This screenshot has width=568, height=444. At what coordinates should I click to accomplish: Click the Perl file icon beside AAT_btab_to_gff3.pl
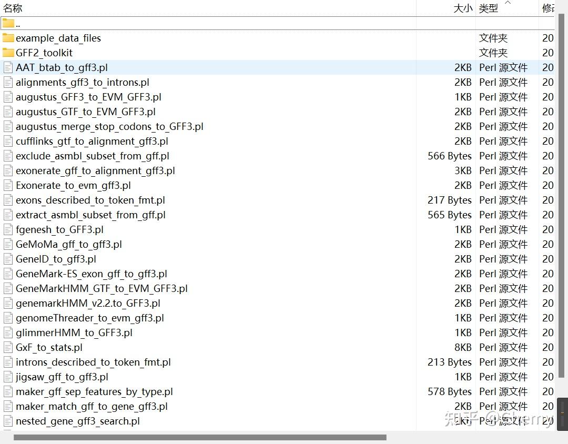point(8,67)
